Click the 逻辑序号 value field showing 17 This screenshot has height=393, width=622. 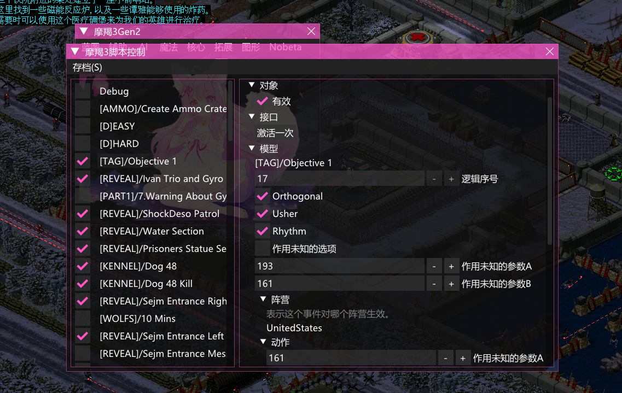tap(340, 179)
